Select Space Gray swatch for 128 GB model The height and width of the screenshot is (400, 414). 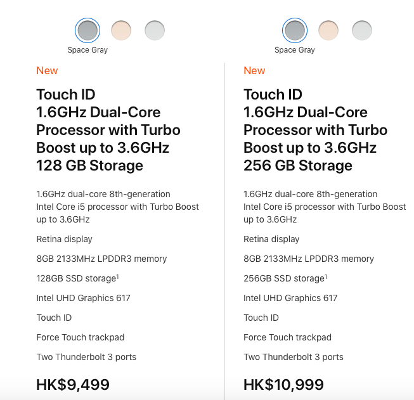pos(87,30)
